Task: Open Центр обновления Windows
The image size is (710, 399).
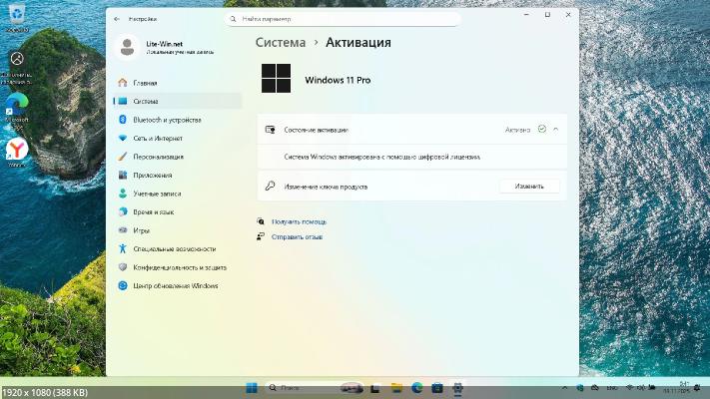Action: coord(175,285)
